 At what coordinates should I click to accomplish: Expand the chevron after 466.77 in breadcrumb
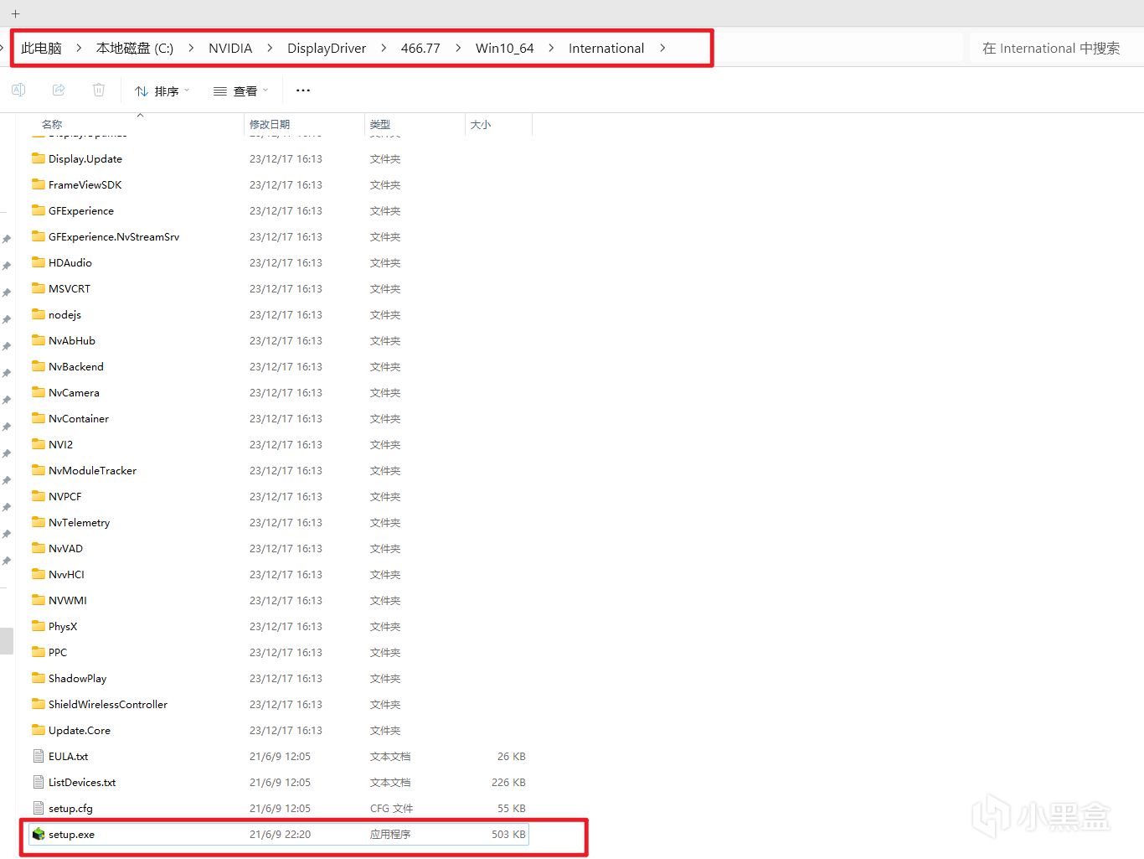click(458, 48)
